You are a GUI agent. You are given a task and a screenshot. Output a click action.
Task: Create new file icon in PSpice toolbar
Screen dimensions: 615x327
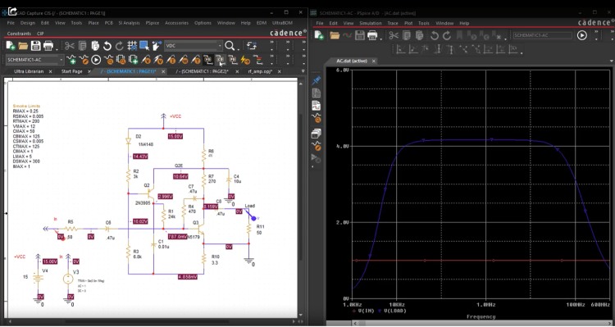click(319, 35)
